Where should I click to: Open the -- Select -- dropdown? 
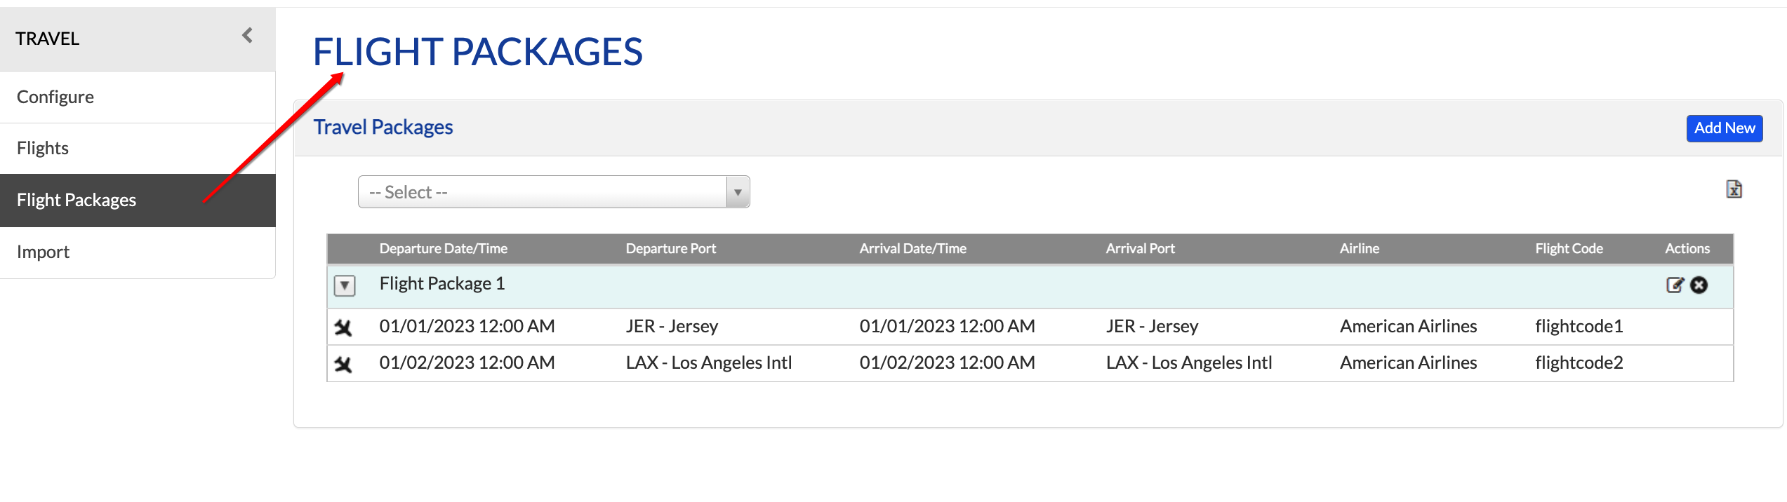(x=554, y=192)
